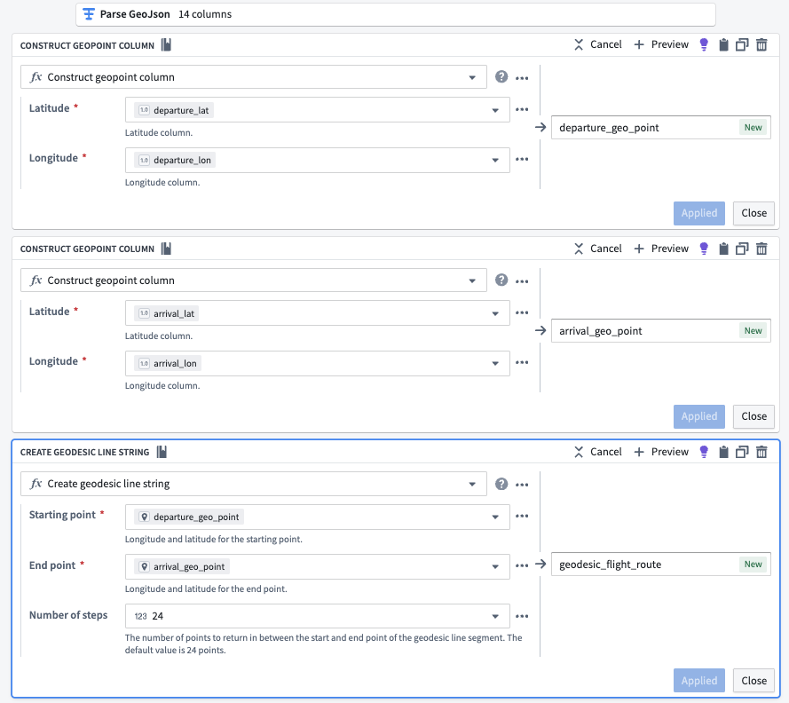
Task: Duplicate the second Construct geopoint column card
Action: [742, 249]
